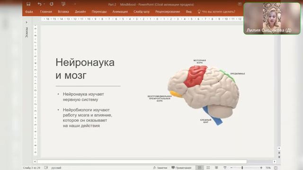Click the 'русский' language indicator
Viewport: 303px width, 170px height.
56,168
